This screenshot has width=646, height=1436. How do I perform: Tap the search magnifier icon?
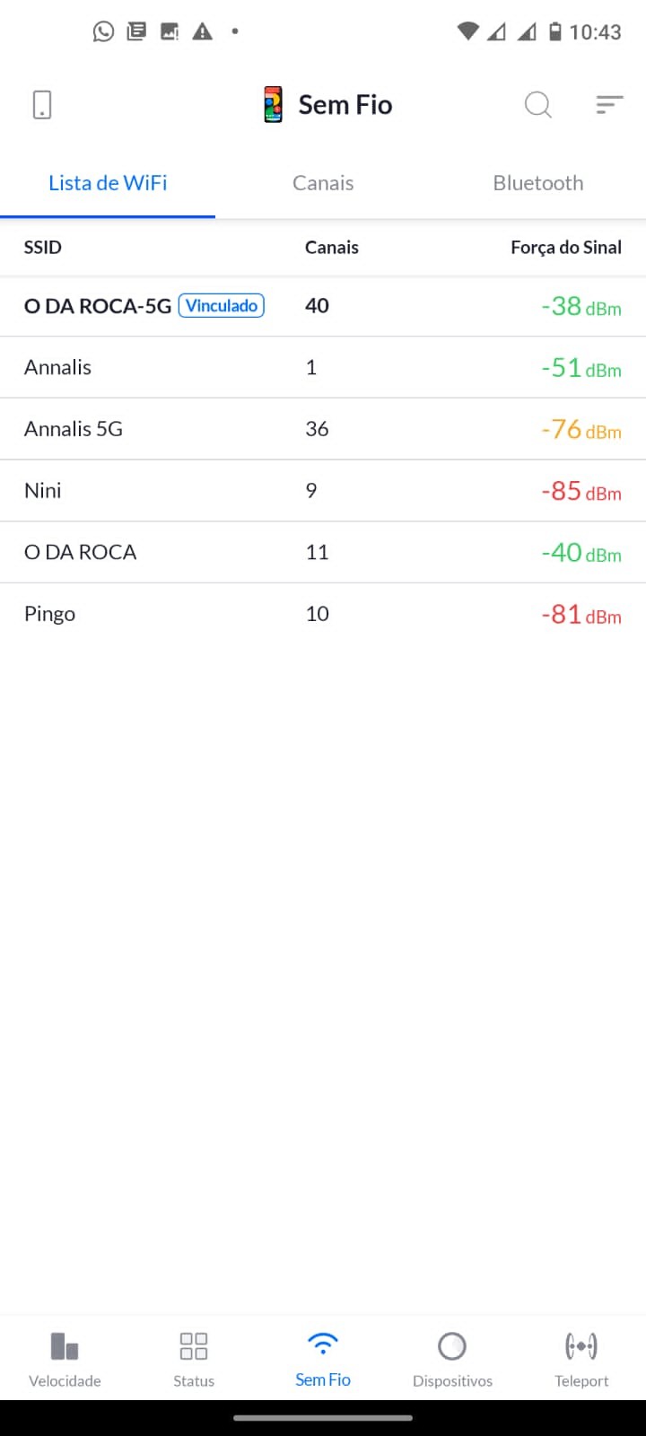pyautogui.click(x=537, y=105)
